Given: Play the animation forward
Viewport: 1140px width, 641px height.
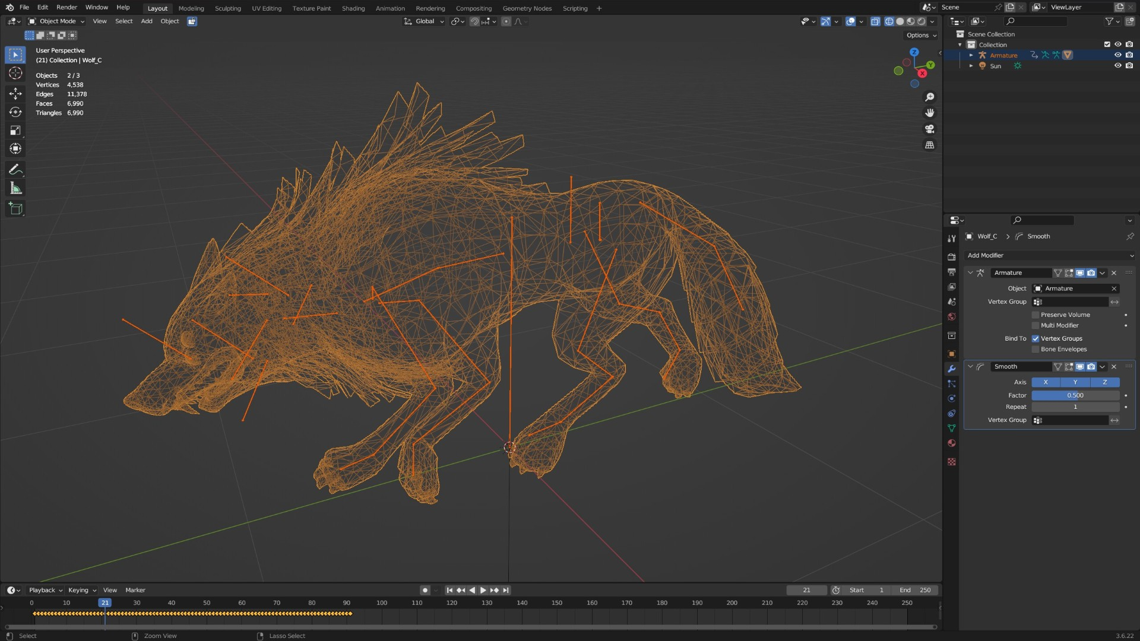Looking at the screenshot, I should point(483,591).
